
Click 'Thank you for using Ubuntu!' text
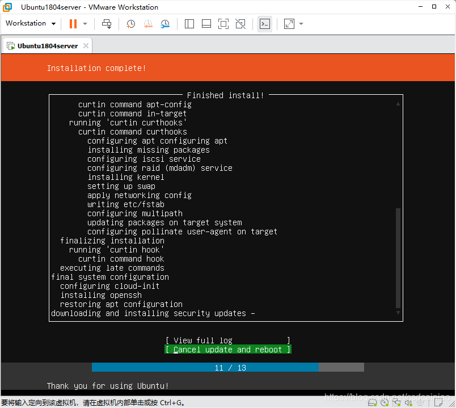[x=108, y=386]
